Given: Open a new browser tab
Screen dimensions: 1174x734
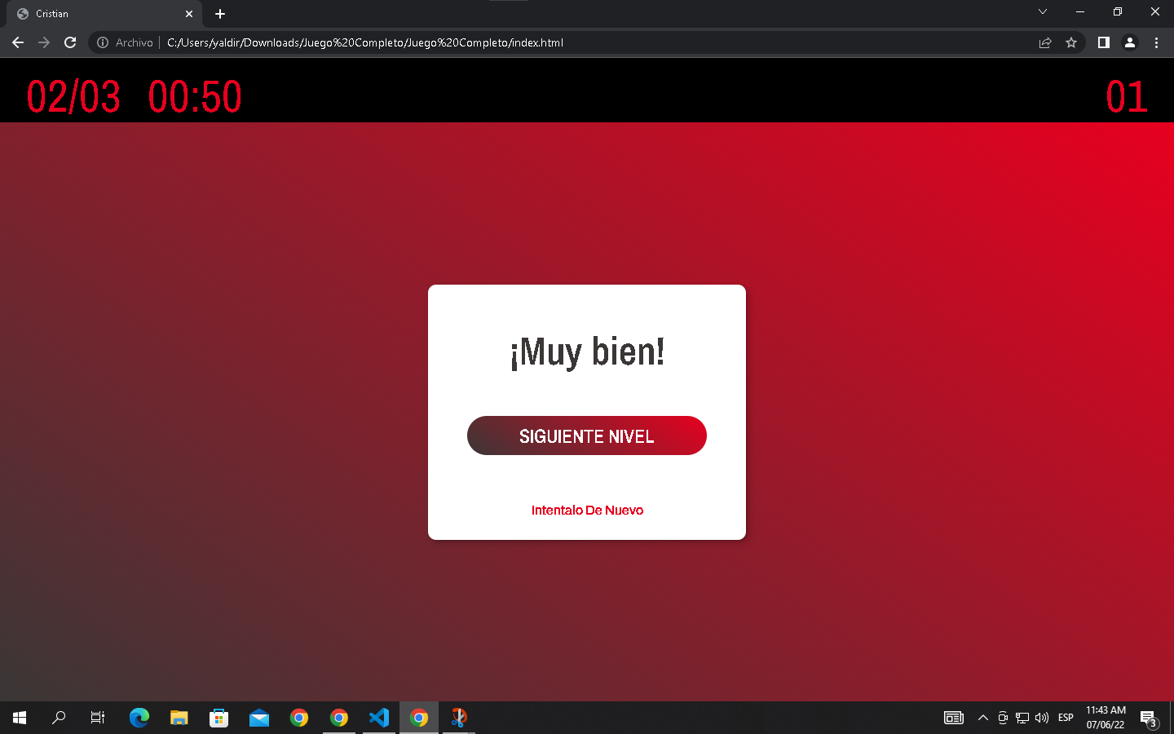Looking at the screenshot, I should pyautogui.click(x=220, y=14).
